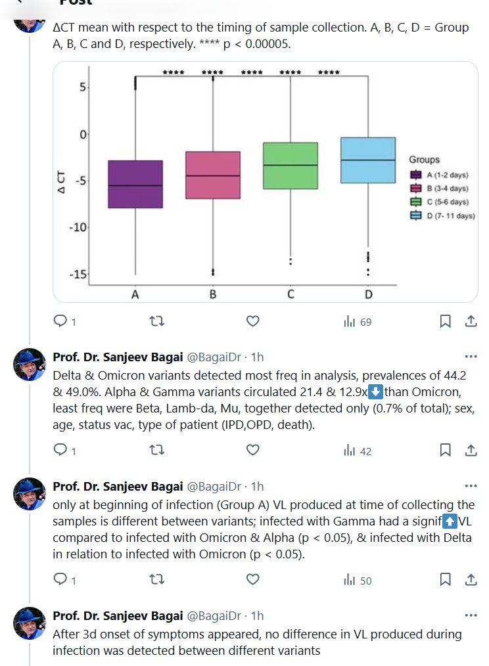Like the Group A VL post
This screenshot has height=666, width=489.
point(252,580)
